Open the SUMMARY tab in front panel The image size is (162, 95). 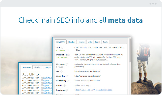[x=61, y=42]
